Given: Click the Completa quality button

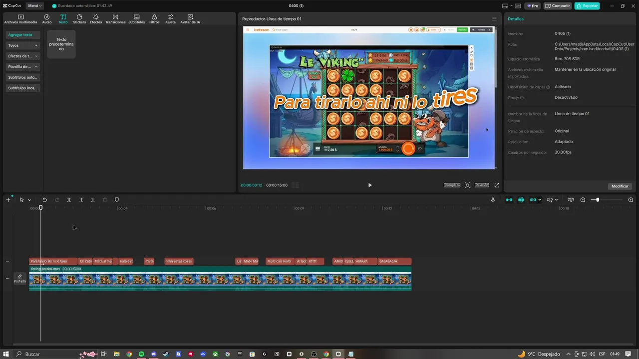Looking at the screenshot, I should coord(452,185).
